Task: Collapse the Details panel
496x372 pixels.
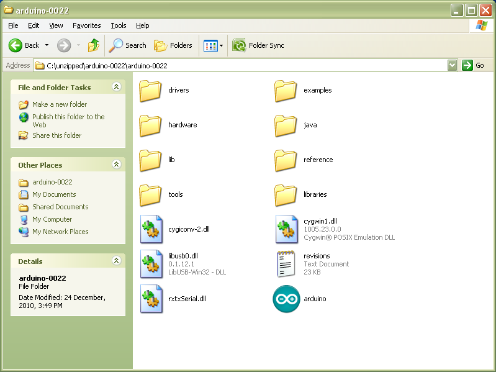Action: (x=116, y=261)
